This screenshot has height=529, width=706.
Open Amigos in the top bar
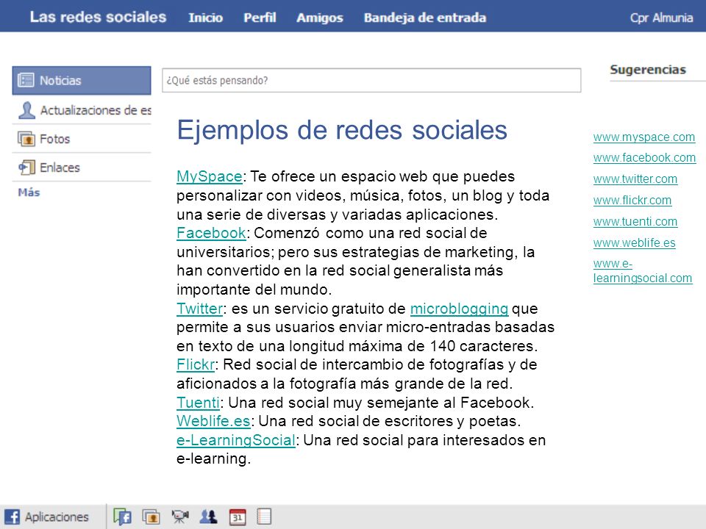pyautogui.click(x=320, y=18)
